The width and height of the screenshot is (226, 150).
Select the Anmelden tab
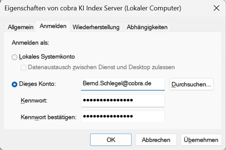click(x=53, y=26)
